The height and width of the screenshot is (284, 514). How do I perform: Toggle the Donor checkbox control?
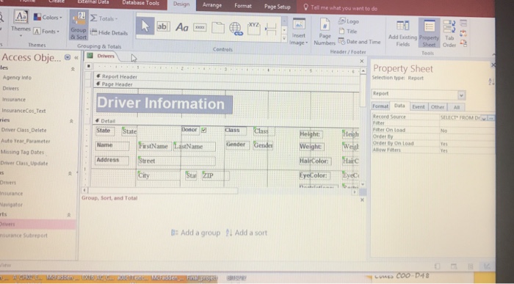coord(204,130)
